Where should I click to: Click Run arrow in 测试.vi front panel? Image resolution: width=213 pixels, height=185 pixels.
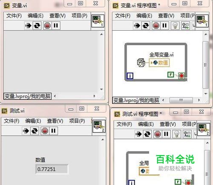[26, 131]
